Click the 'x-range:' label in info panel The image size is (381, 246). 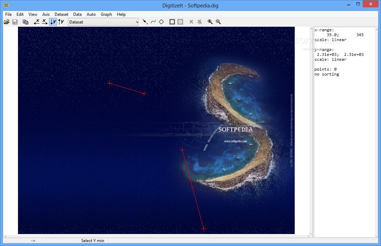click(x=324, y=30)
